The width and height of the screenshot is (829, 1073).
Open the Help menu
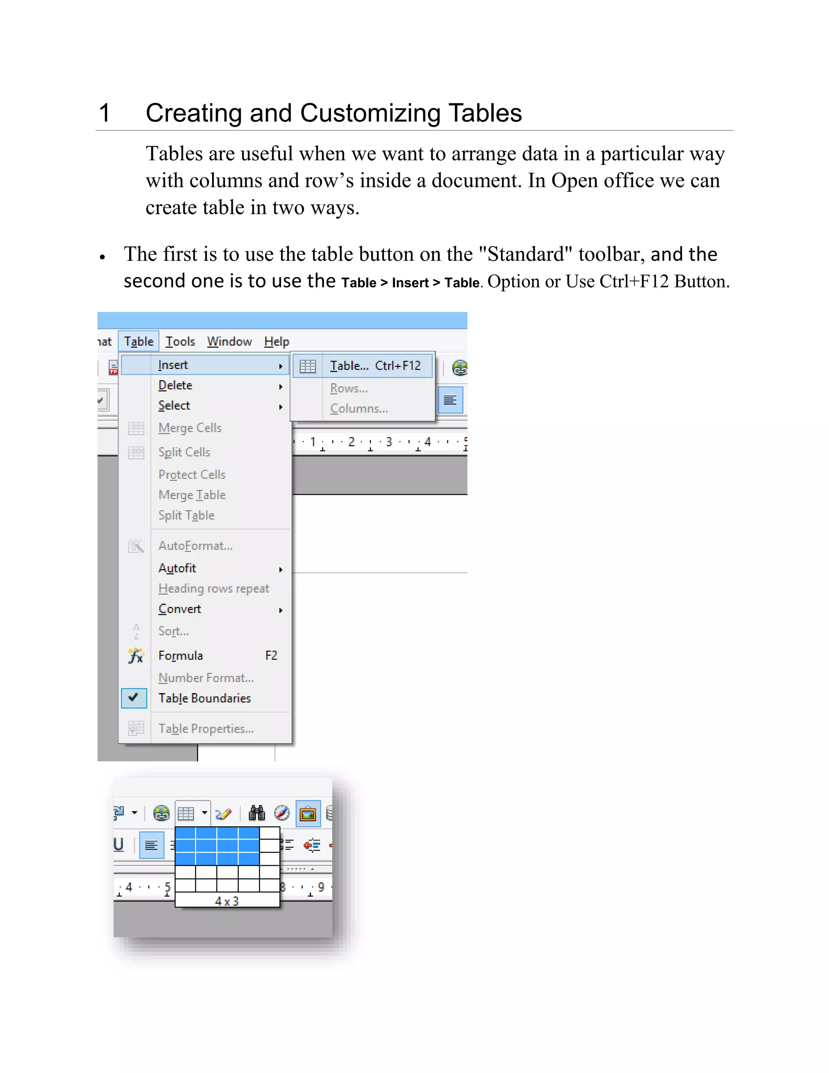pyautogui.click(x=276, y=341)
